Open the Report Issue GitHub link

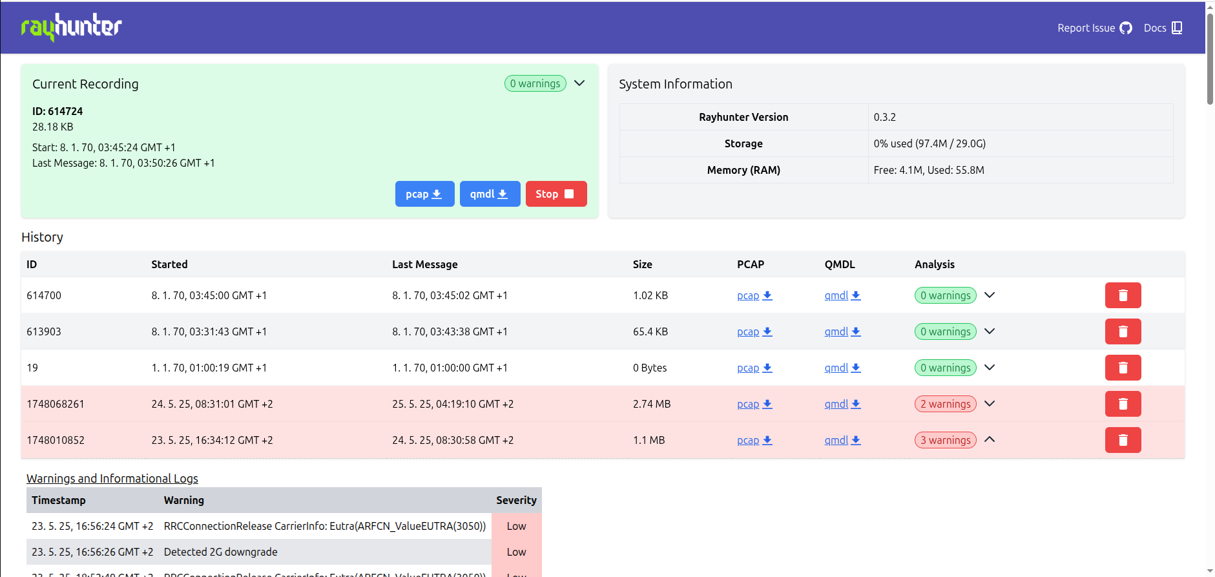click(x=1094, y=28)
